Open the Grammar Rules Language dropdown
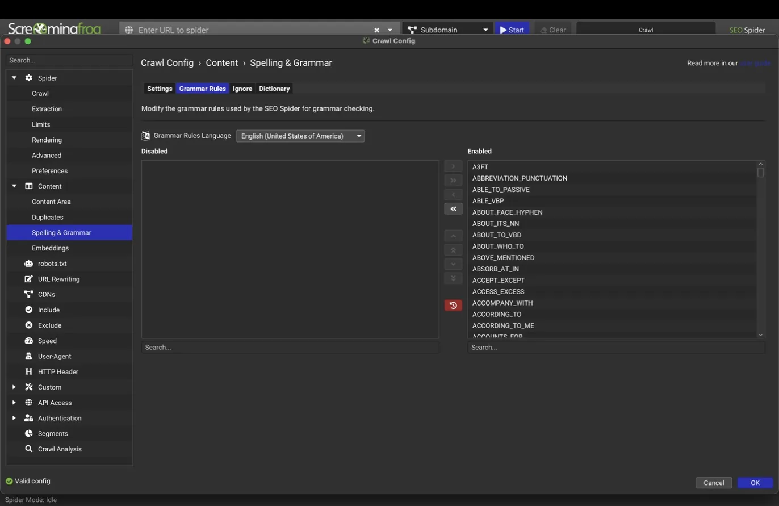 (x=300, y=136)
